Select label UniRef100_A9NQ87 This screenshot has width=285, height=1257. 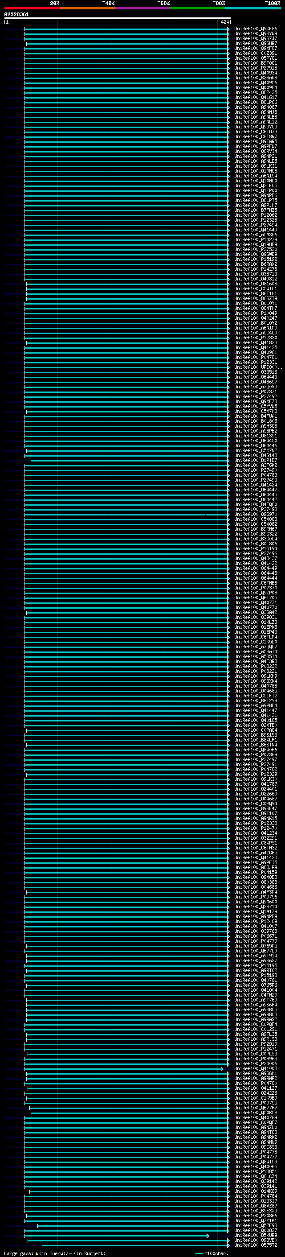click(256, 107)
